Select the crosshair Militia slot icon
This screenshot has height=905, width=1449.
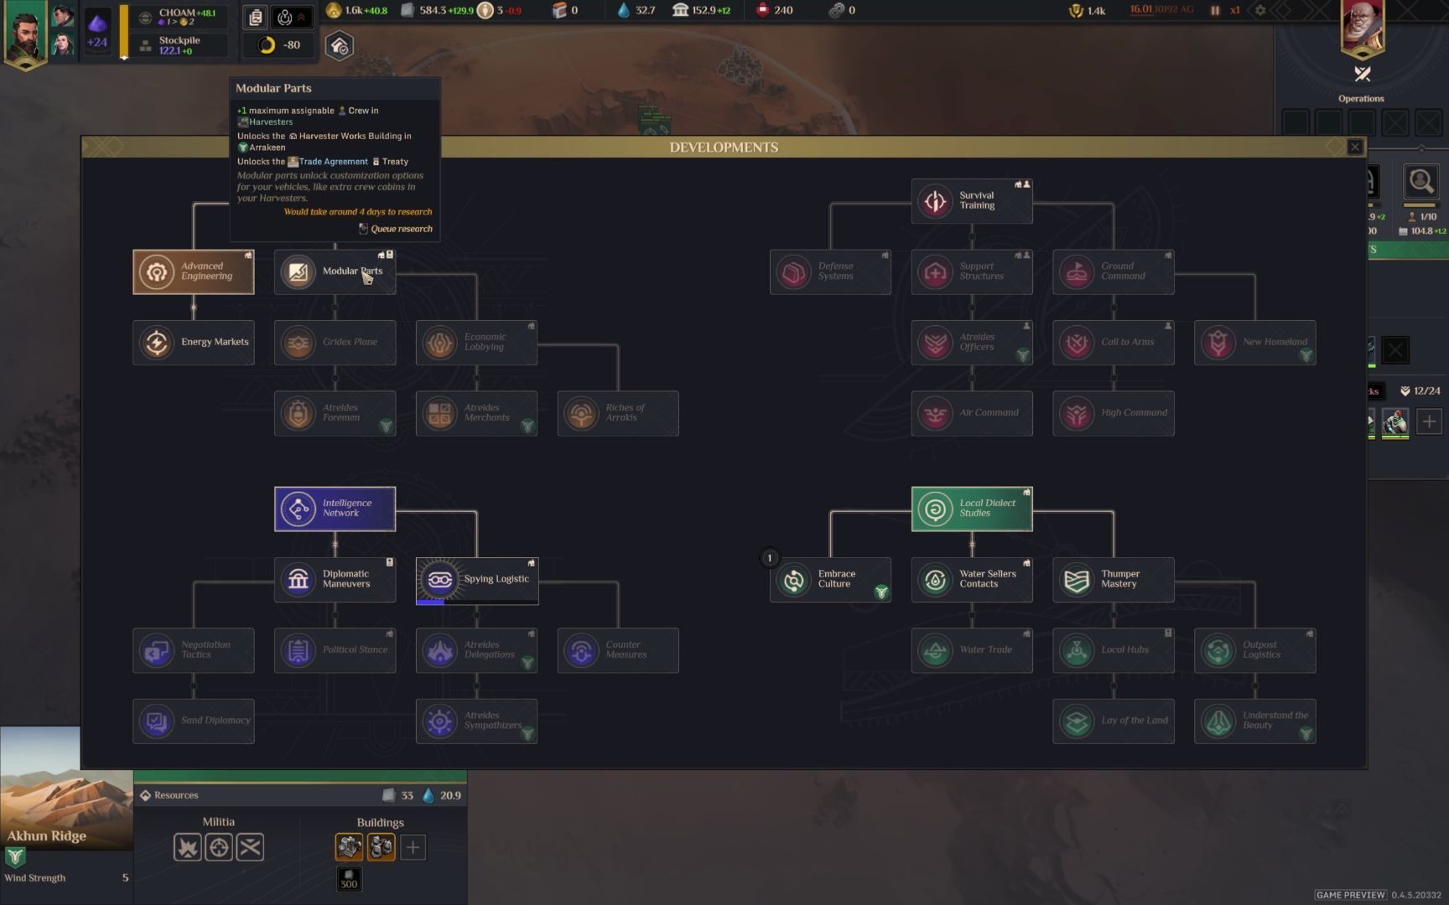click(219, 847)
